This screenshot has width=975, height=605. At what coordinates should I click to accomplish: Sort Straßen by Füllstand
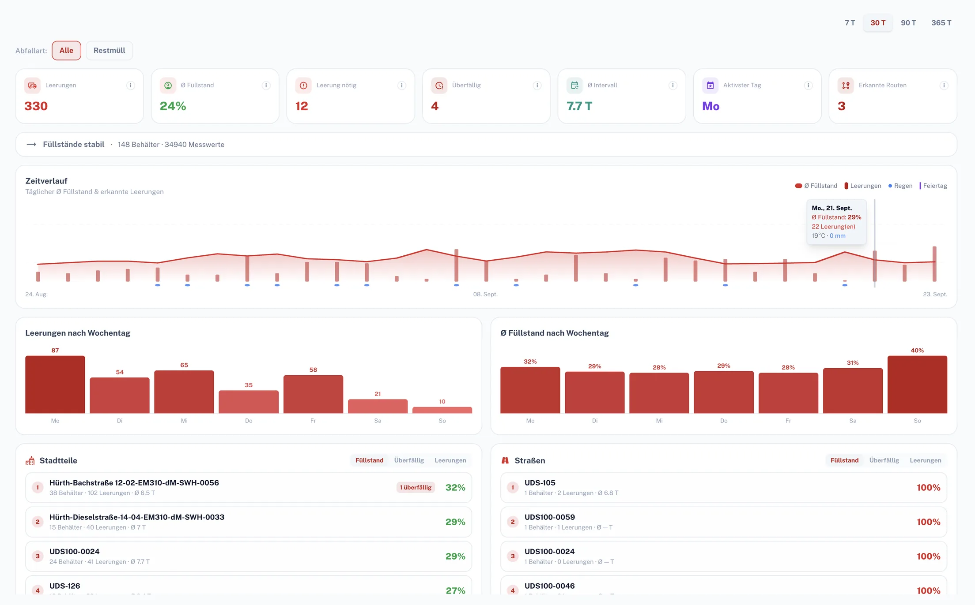pos(844,460)
